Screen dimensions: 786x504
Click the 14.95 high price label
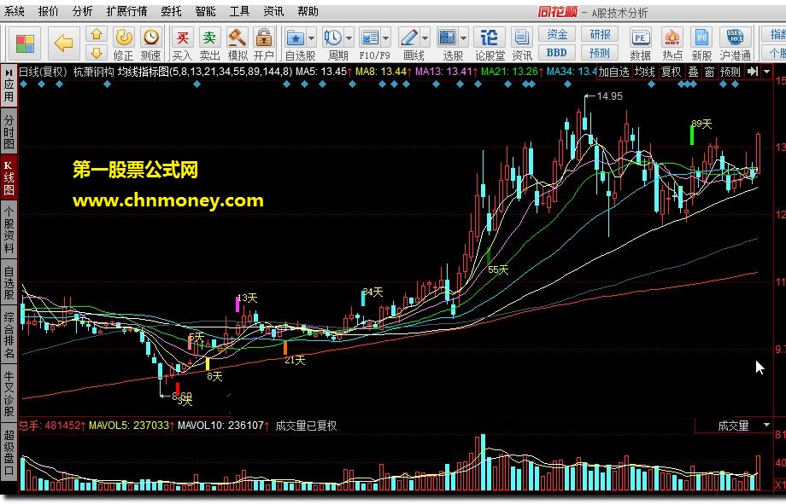(609, 96)
